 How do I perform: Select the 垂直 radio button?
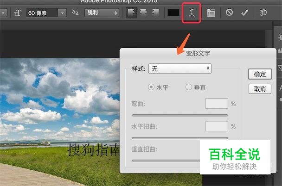click(x=189, y=87)
